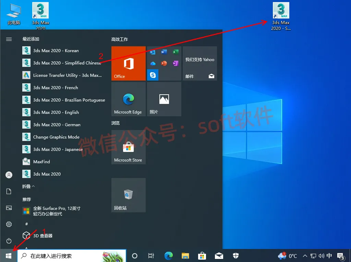Open the Recycle Bin (回收站) tile
The width and height of the screenshot is (351, 262).
coord(129,195)
